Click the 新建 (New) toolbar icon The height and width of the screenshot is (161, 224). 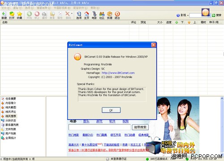4,15
